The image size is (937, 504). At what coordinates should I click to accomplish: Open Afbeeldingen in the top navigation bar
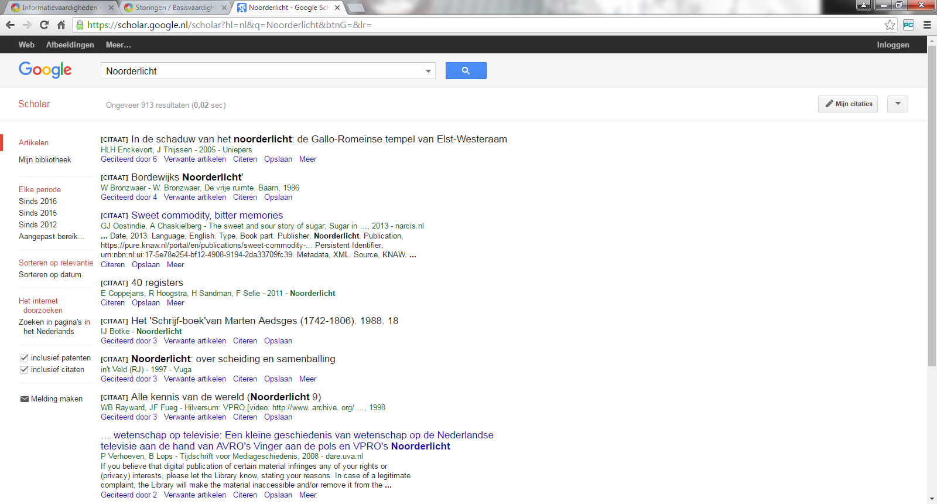point(70,45)
